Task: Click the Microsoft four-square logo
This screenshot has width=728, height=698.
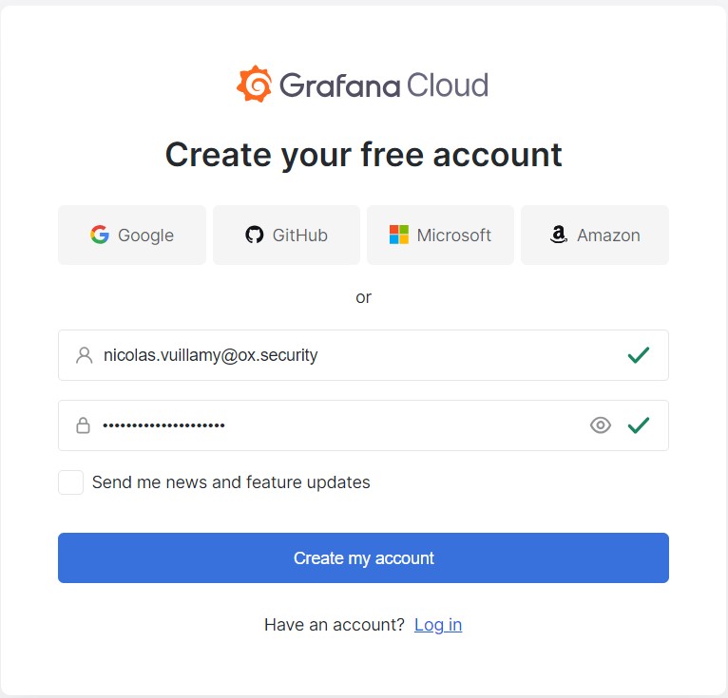Action: 399,235
